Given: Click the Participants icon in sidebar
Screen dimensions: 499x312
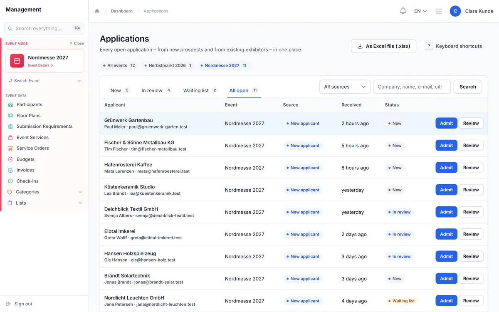Looking at the screenshot, I should (x=10, y=104).
